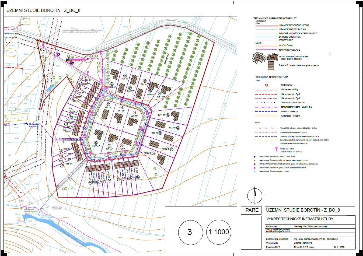Click the Kanalizace - obecní orange line sample
The height and width of the screenshot is (256, 363).
266,116
